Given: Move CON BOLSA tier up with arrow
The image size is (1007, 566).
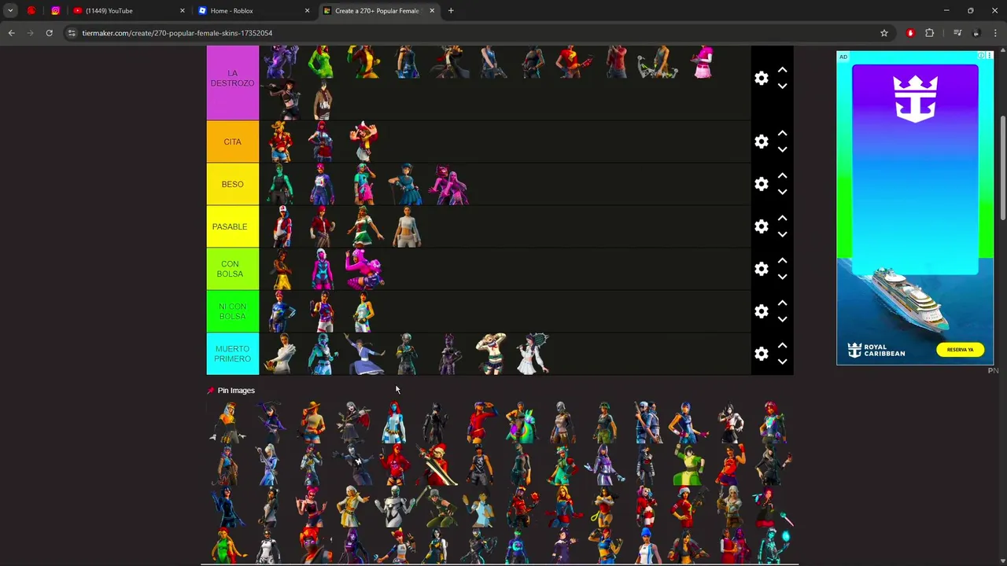Looking at the screenshot, I should (x=782, y=261).
